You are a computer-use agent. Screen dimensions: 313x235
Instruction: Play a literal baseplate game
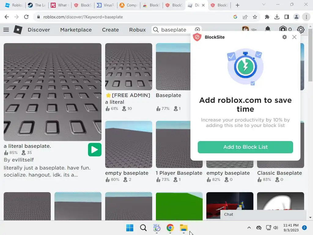pos(95,150)
